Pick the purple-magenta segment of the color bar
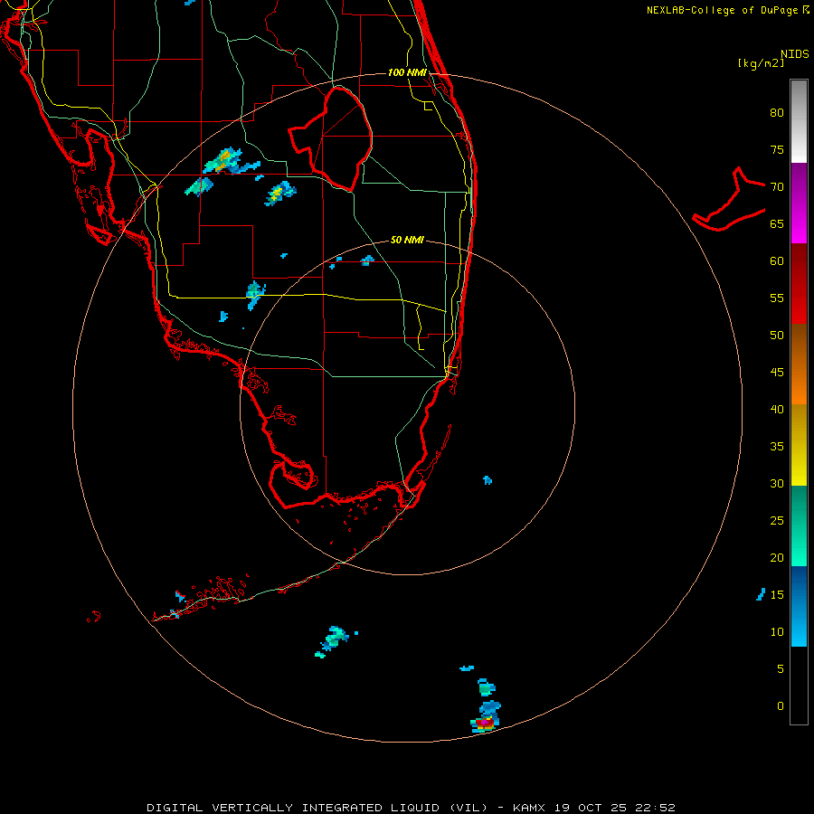The width and height of the screenshot is (814, 814). pos(799,203)
